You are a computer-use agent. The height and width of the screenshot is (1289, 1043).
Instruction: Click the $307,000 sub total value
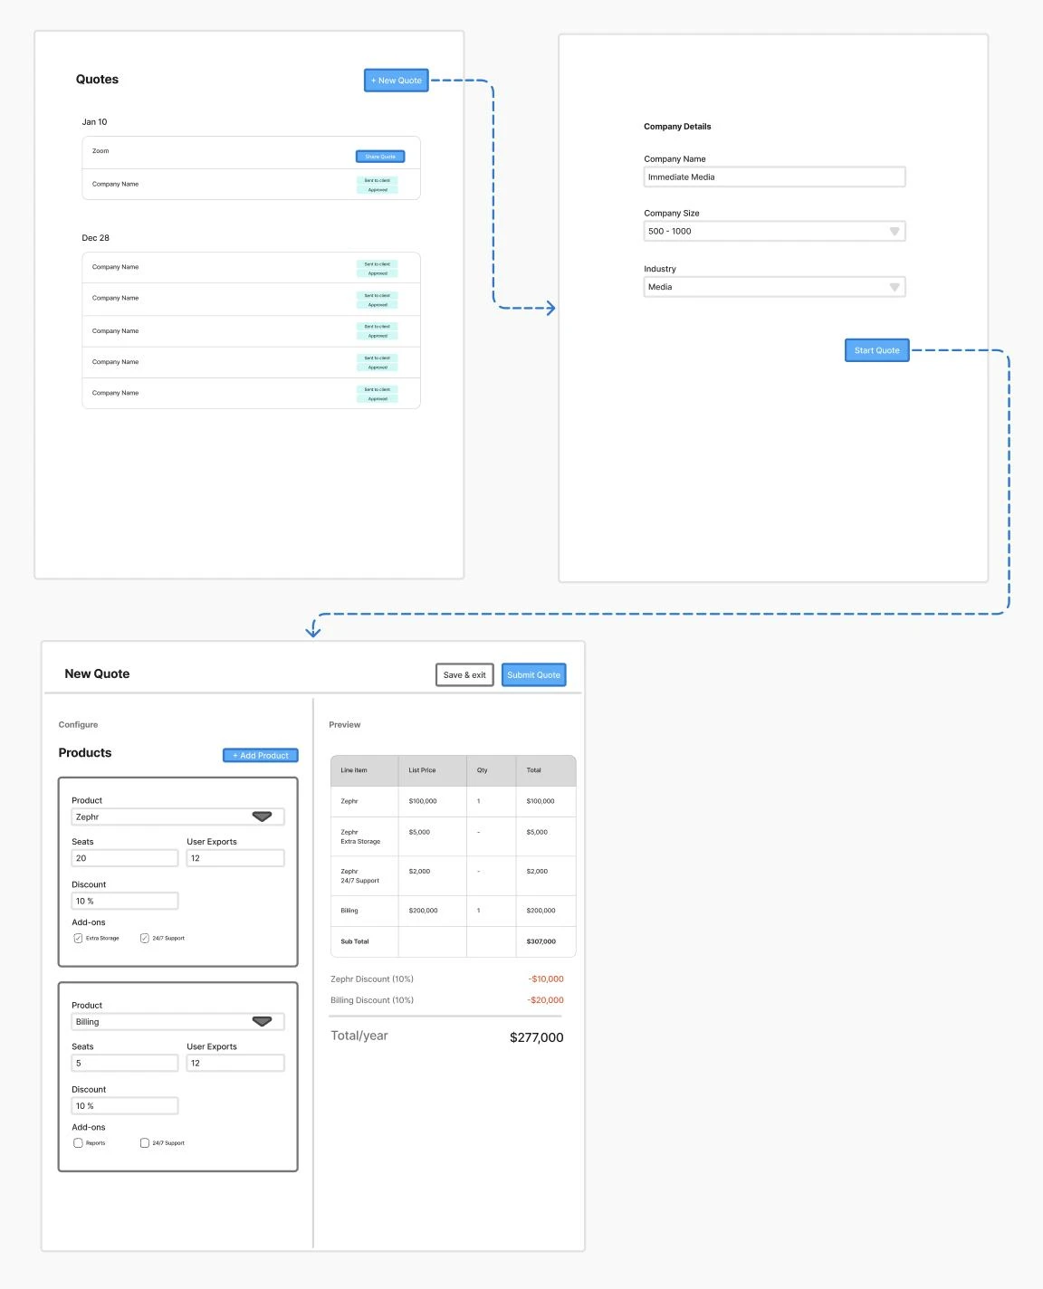point(541,941)
